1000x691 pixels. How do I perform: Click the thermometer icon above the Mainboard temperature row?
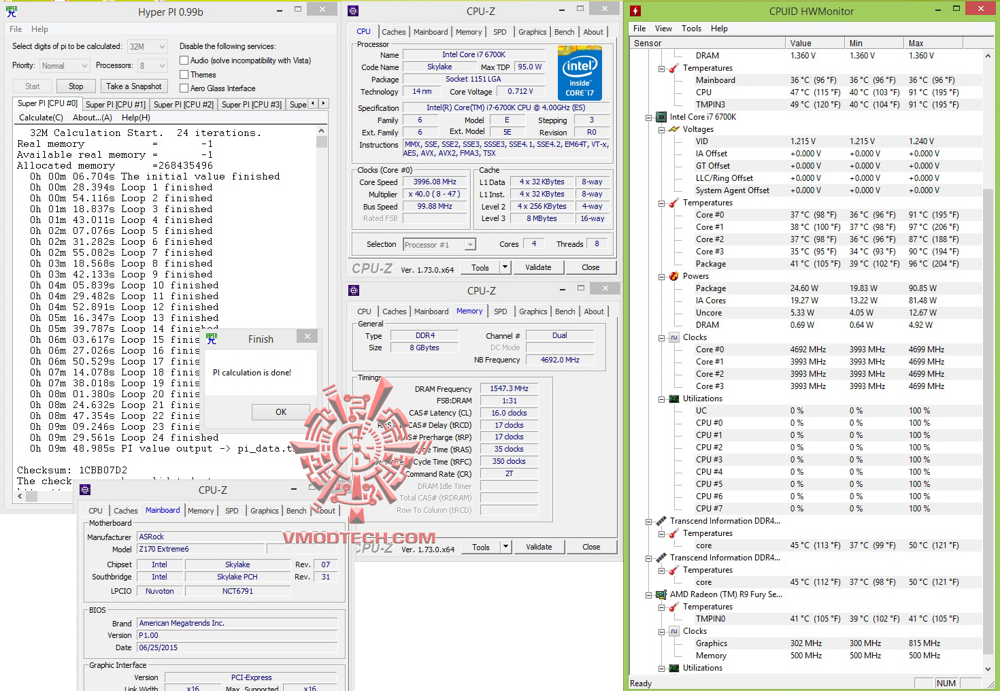click(x=673, y=68)
